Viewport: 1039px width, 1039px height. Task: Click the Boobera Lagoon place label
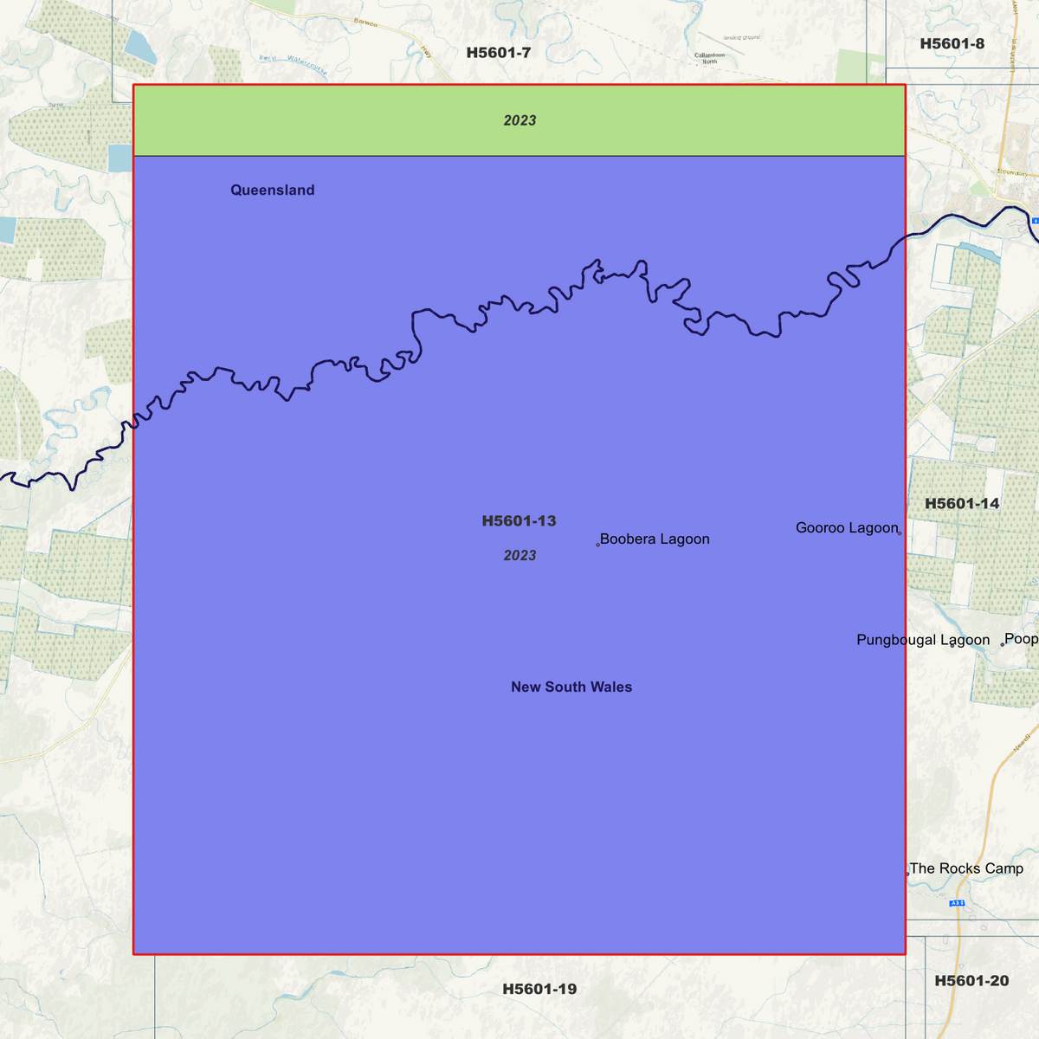pyautogui.click(x=655, y=539)
